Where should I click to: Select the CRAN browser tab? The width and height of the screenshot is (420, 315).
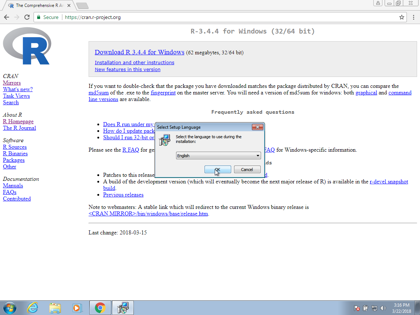tap(38, 5)
